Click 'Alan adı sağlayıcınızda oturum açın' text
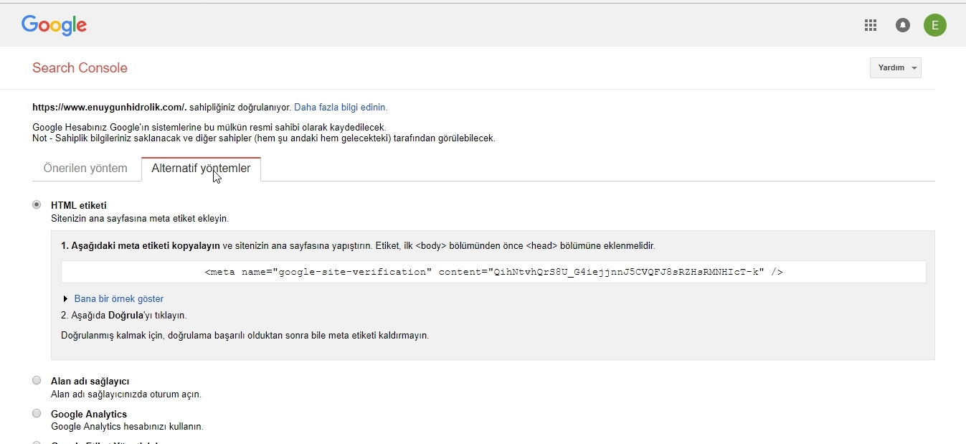This screenshot has width=966, height=444. 126,395
